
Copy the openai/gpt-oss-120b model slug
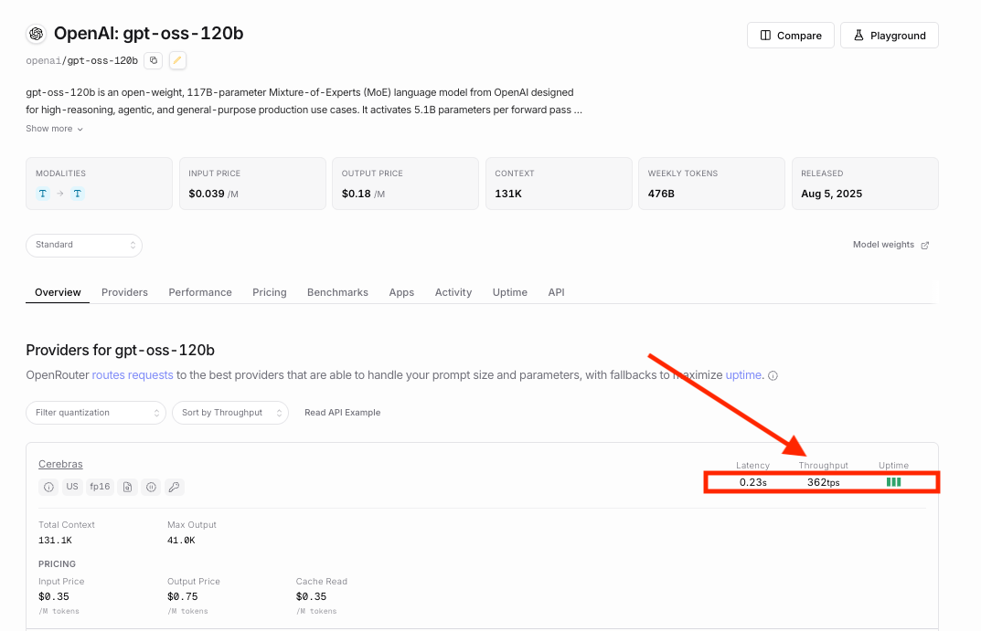click(154, 60)
